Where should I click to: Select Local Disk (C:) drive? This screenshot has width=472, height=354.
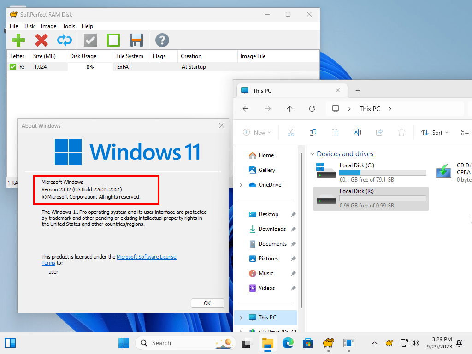371,172
